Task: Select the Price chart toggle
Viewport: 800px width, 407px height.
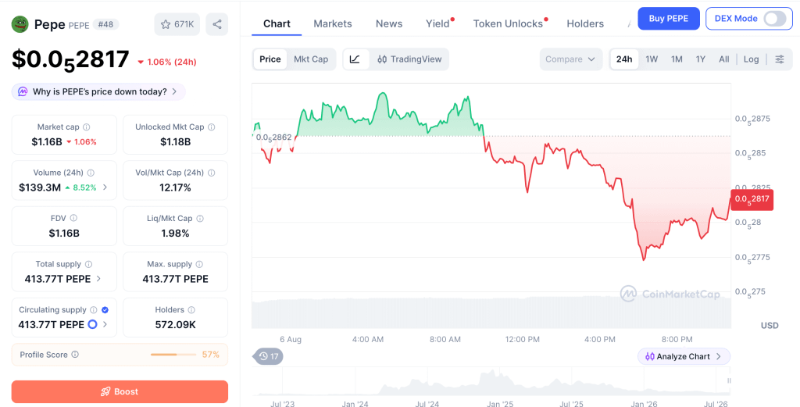Action: tap(270, 59)
